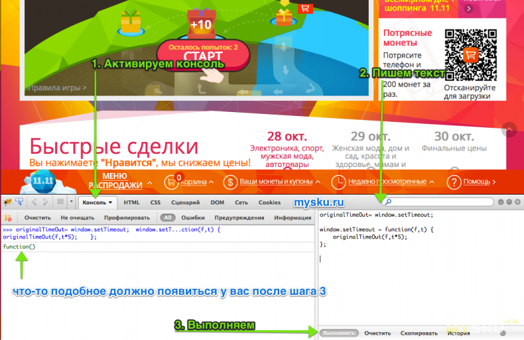Viewport: 524px width, 340px height.
Task: Click the scroll-to-top round arrow button
Action: [x=510, y=129]
